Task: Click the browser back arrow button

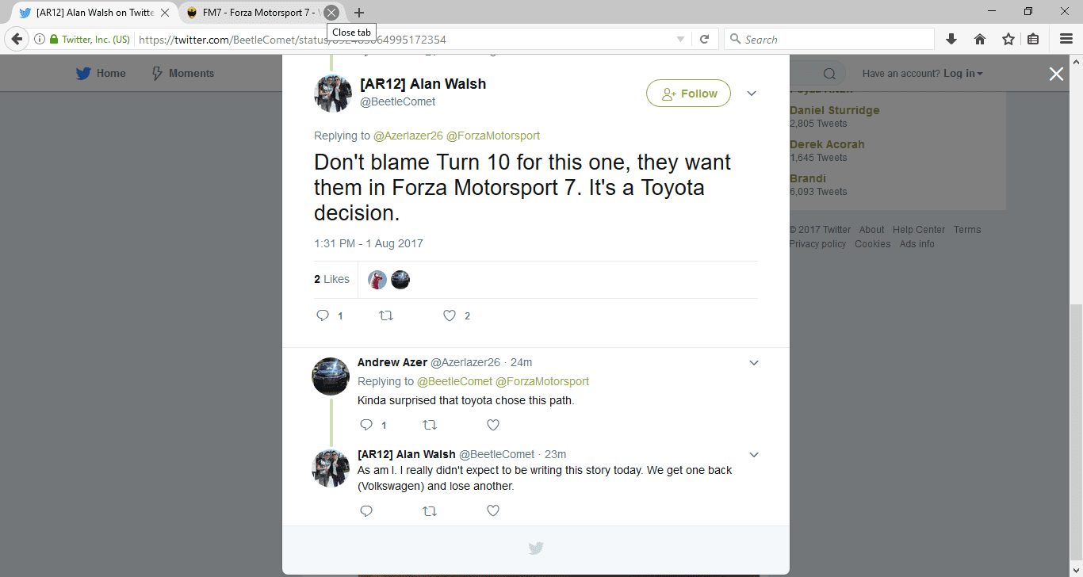Action: [17, 39]
